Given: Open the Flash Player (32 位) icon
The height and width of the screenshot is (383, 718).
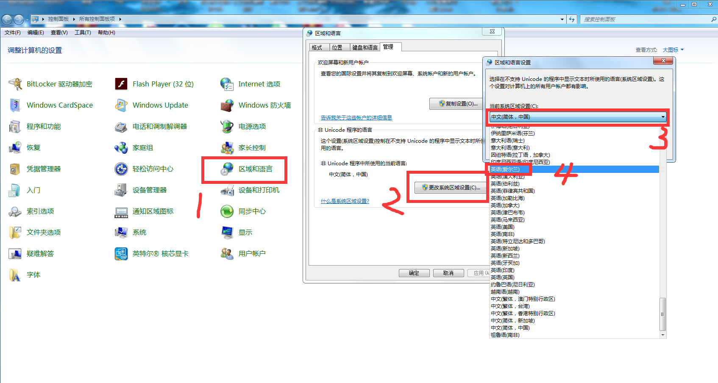Looking at the screenshot, I should (x=121, y=84).
